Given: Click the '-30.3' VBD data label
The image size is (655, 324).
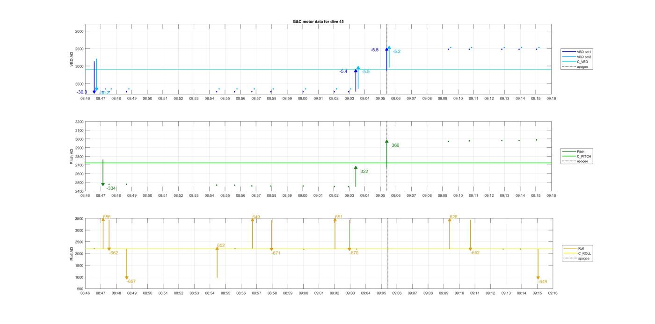Looking at the screenshot, I should click(82, 92).
